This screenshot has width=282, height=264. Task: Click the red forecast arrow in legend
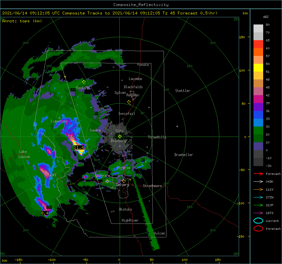[x=258, y=174]
